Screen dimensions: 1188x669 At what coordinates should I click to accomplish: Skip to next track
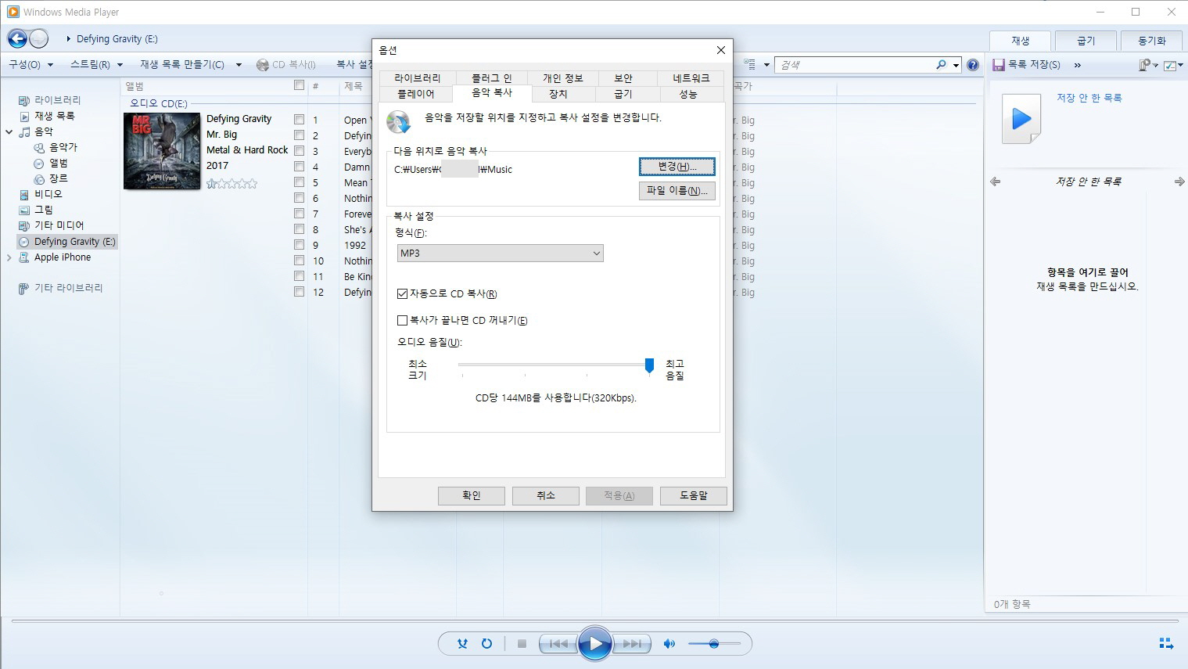tap(632, 644)
